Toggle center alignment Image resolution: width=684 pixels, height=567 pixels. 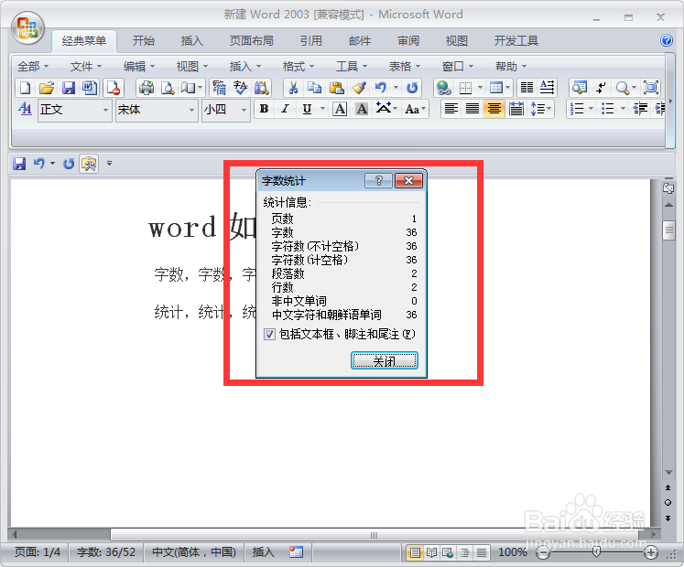[494, 109]
